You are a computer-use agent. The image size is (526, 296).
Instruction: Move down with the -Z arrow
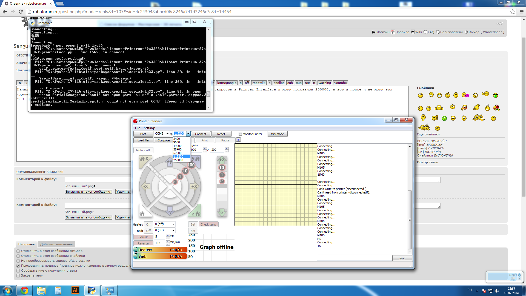(222, 213)
